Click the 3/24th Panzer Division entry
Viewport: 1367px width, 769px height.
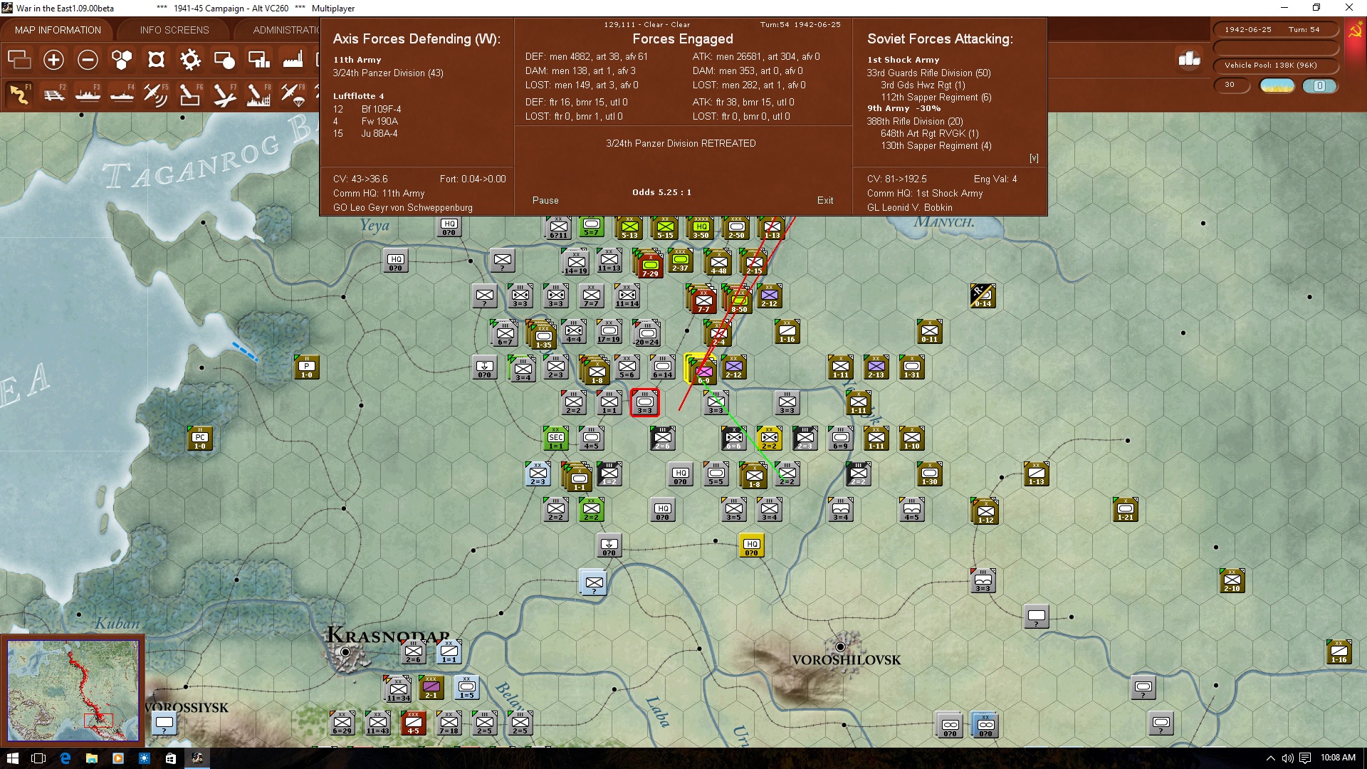coord(388,73)
